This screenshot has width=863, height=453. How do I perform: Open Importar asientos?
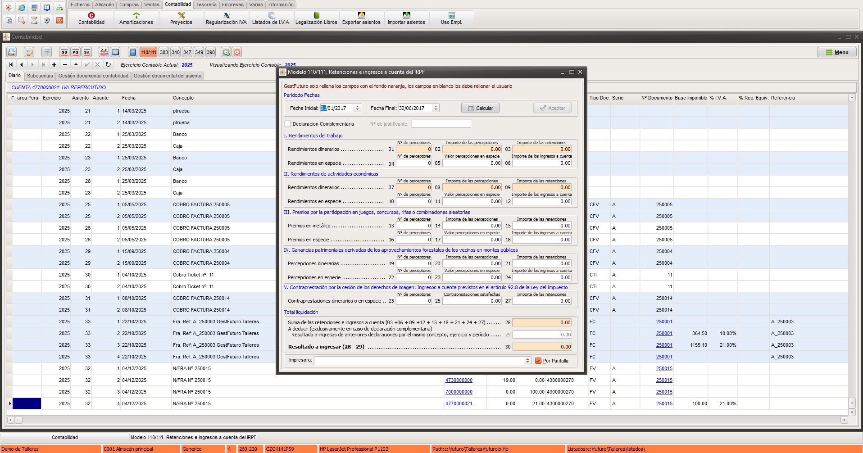[x=406, y=18]
